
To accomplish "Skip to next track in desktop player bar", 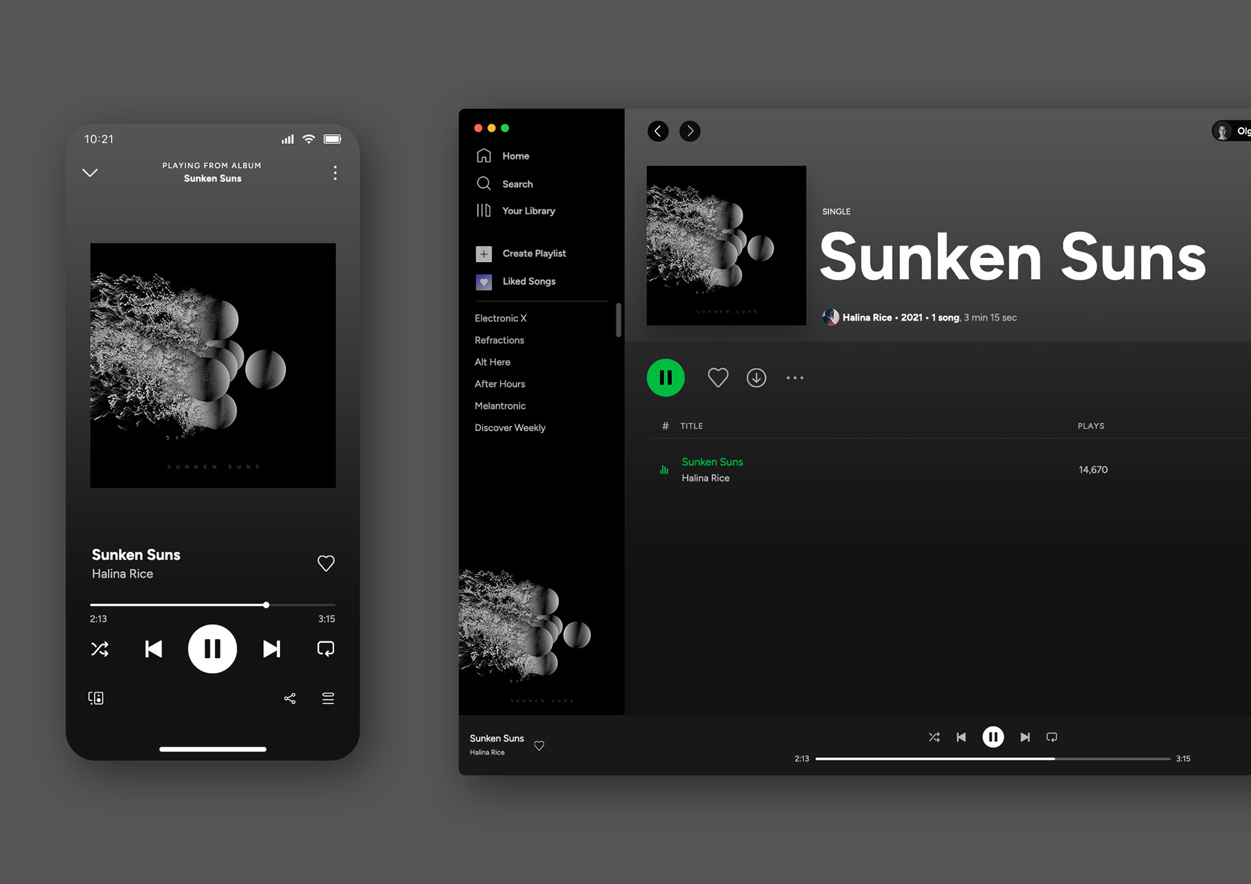I will [x=1025, y=737].
